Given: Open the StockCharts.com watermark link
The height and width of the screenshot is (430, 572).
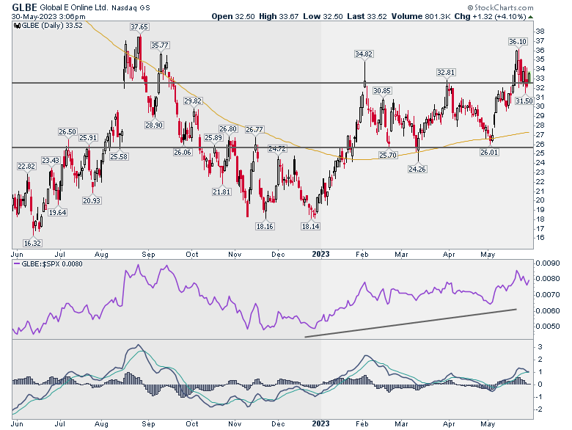Looking at the screenshot, I should pos(500,7).
